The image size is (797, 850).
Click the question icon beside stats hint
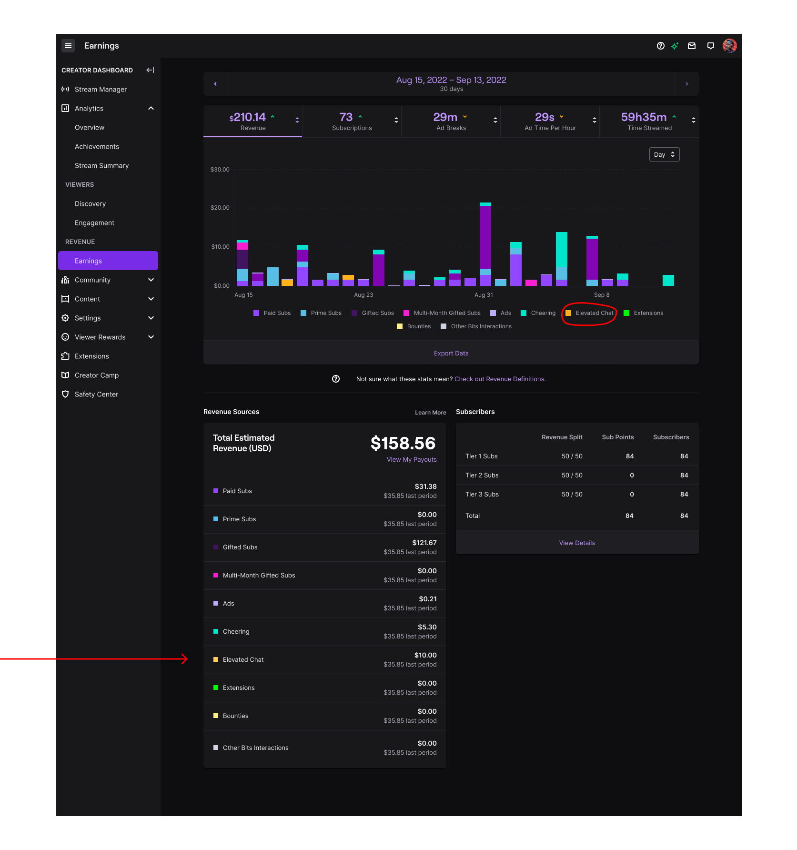point(336,379)
